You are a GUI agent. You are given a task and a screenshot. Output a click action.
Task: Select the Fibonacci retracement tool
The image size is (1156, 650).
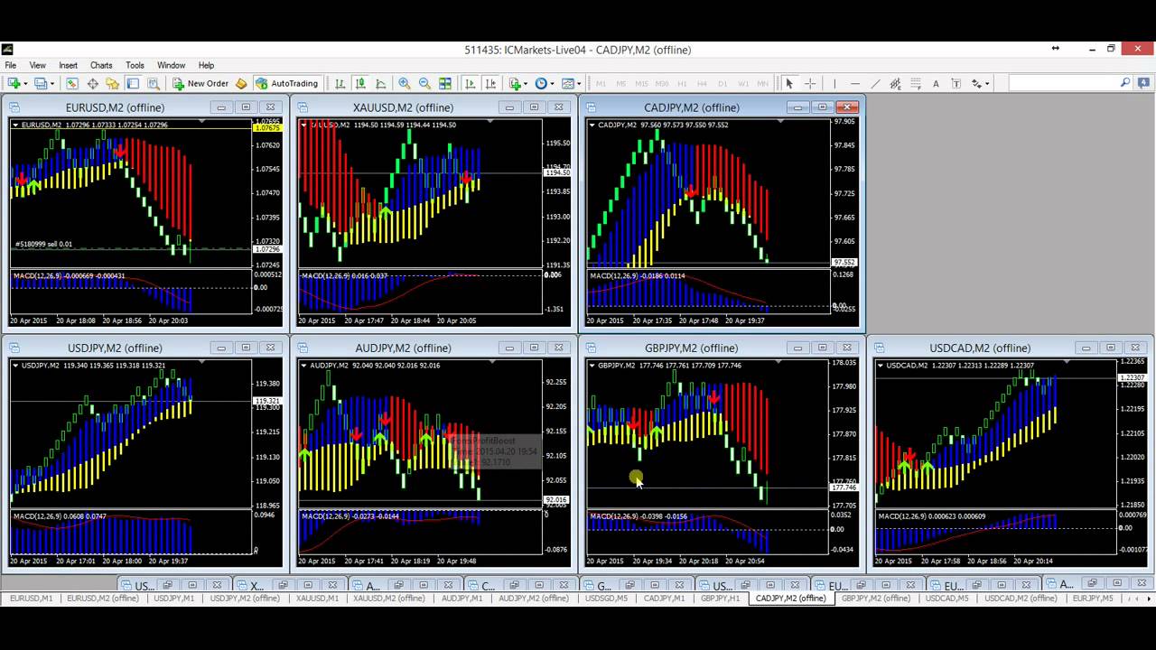[916, 83]
